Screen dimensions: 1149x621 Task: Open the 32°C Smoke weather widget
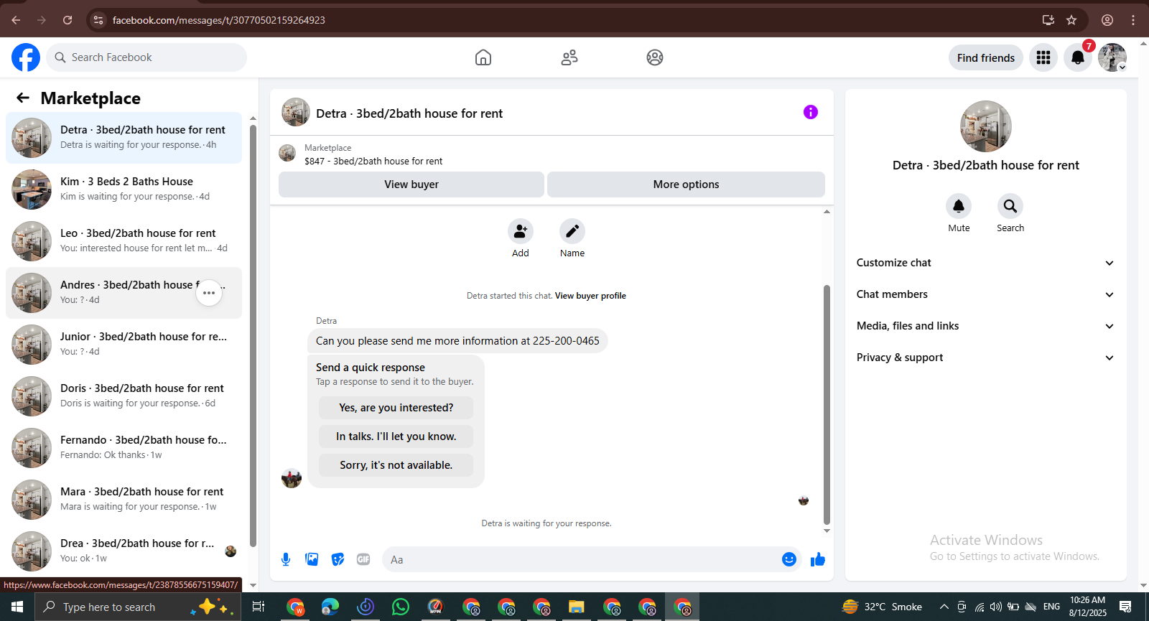click(882, 607)
